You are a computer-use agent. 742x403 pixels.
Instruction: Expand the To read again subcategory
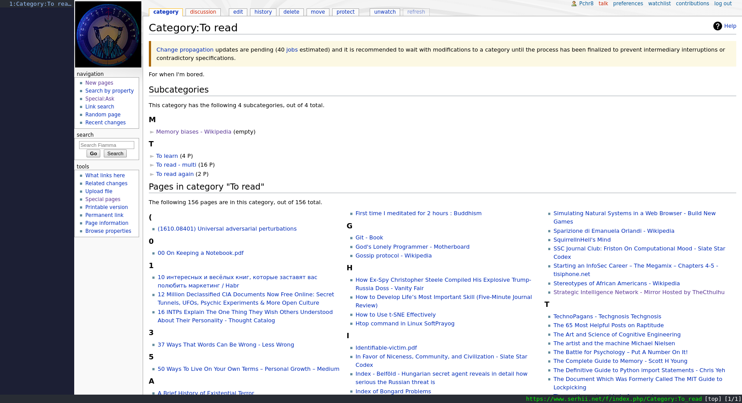(x=152, y=174)
